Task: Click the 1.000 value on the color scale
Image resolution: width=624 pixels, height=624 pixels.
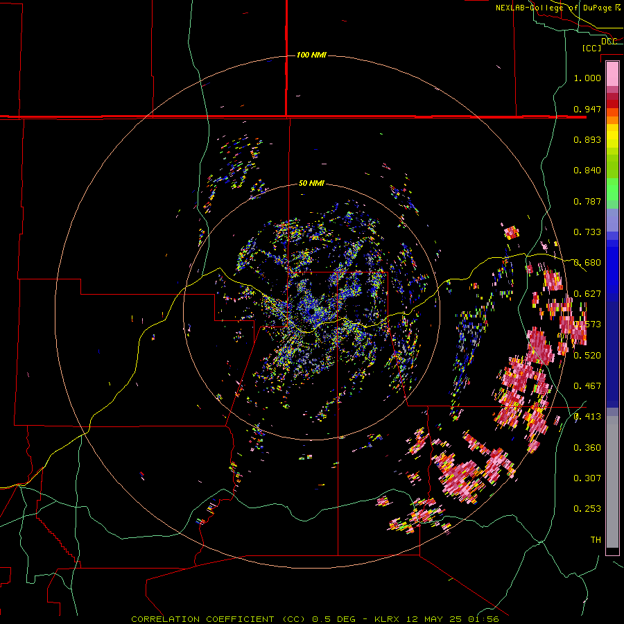Action: [x=587, y=78]
